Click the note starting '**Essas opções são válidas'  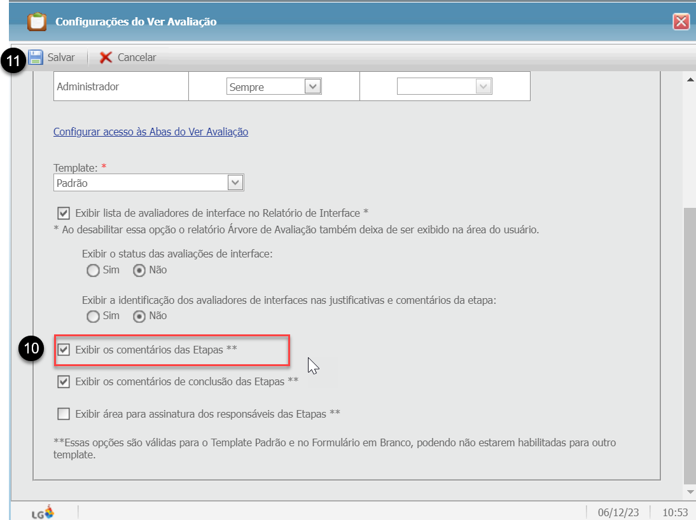click(x=335, y=449)
